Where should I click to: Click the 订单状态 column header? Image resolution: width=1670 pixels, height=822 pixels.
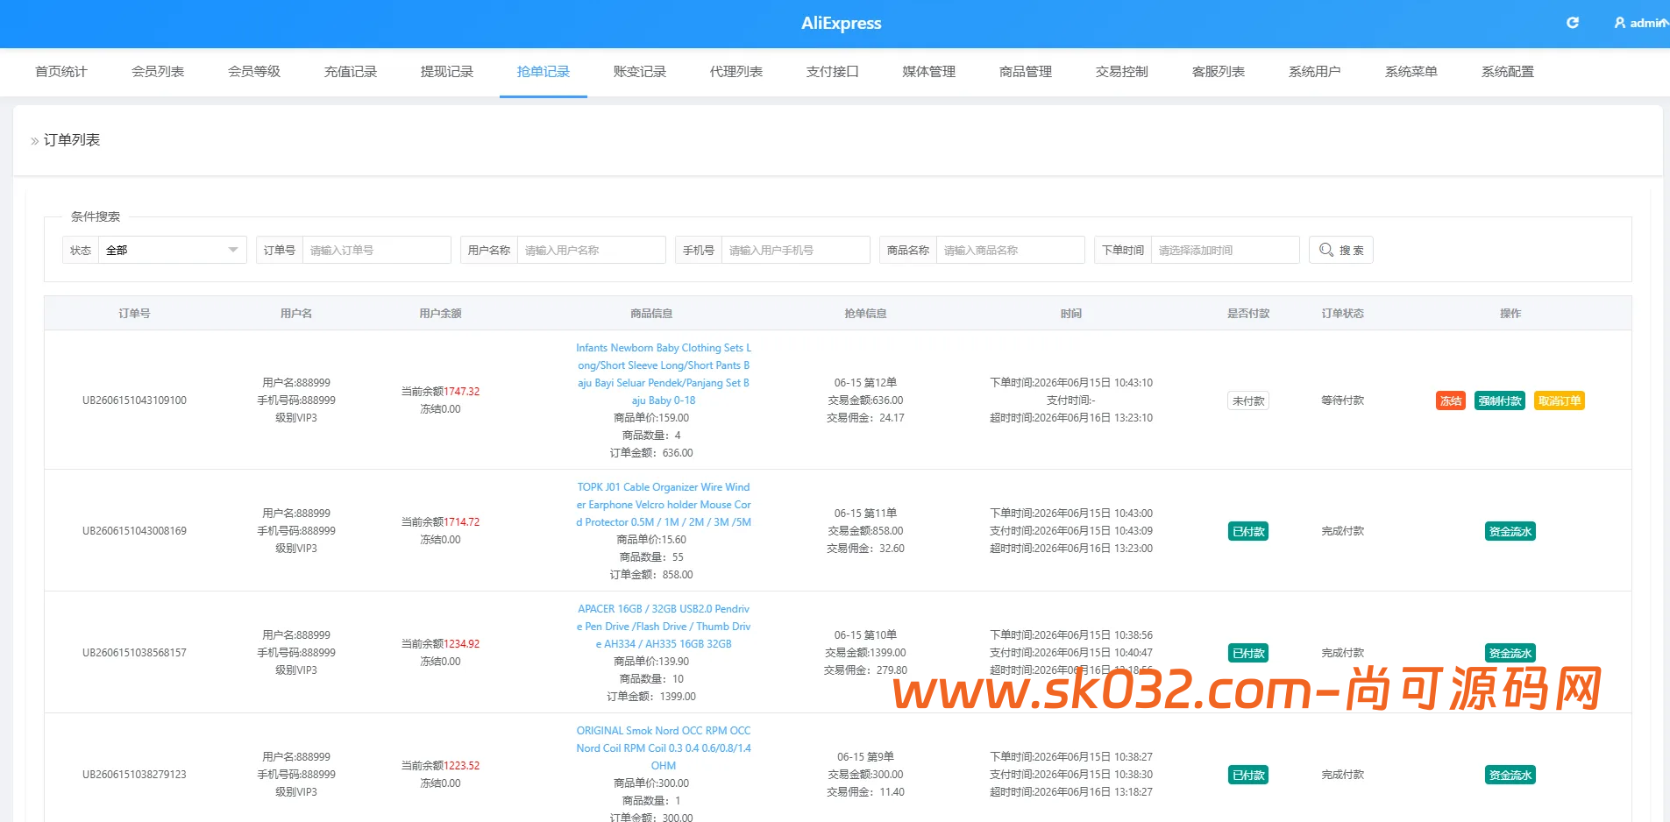(1343, 314)
